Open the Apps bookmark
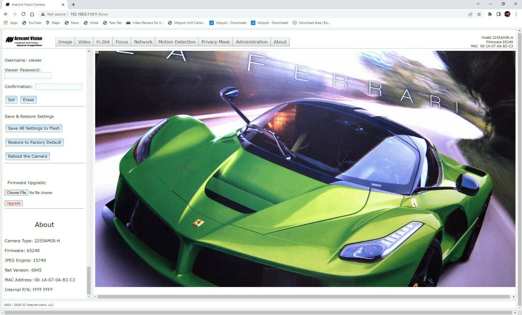The image size is (522, 315). click(11, 23)
